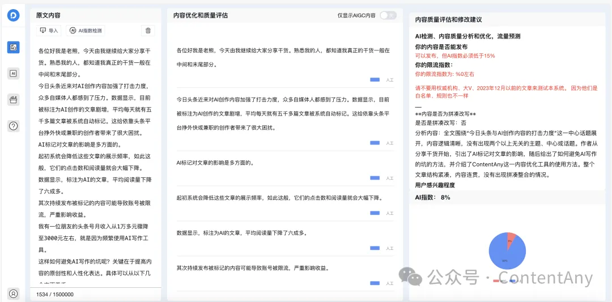Open the gift box sidebar icon
Viewport: 612px width, 302px height.
(x=14, y=100)
